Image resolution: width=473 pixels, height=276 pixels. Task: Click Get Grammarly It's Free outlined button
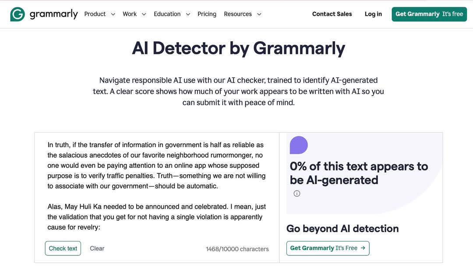[328, 248]
